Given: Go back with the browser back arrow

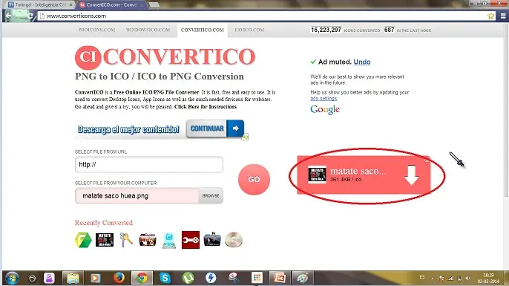Looking at the screenshot, I should coord(9,16).
